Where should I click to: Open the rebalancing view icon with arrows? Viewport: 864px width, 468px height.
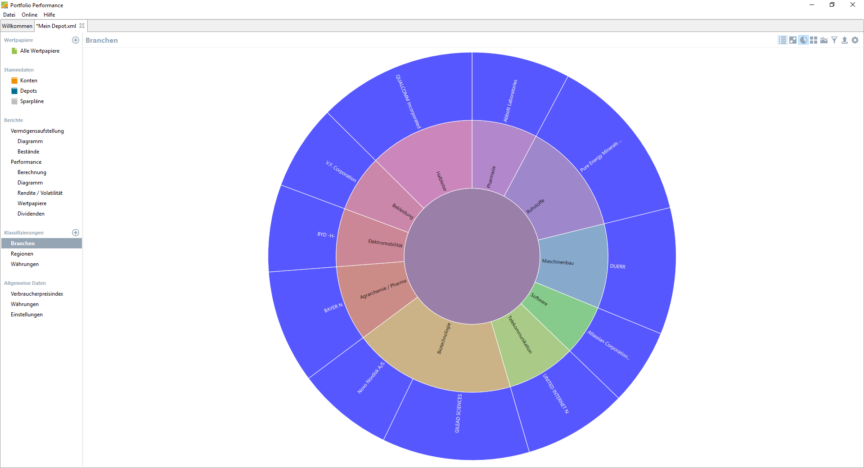point(793,40)
